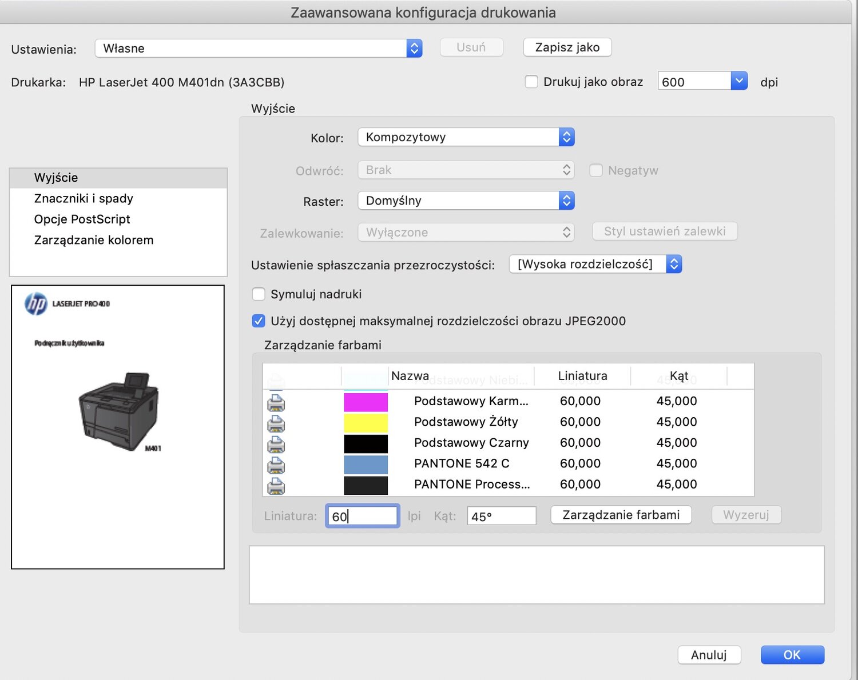
Task: Click printer icon for Podstawowy Karmazynowy ink
Action: click(276, 402)
